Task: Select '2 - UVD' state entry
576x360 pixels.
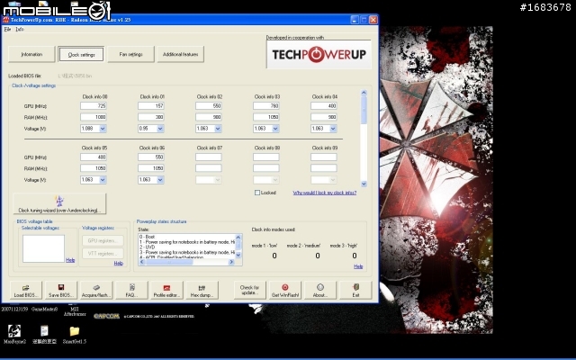Action: [148, 247]
